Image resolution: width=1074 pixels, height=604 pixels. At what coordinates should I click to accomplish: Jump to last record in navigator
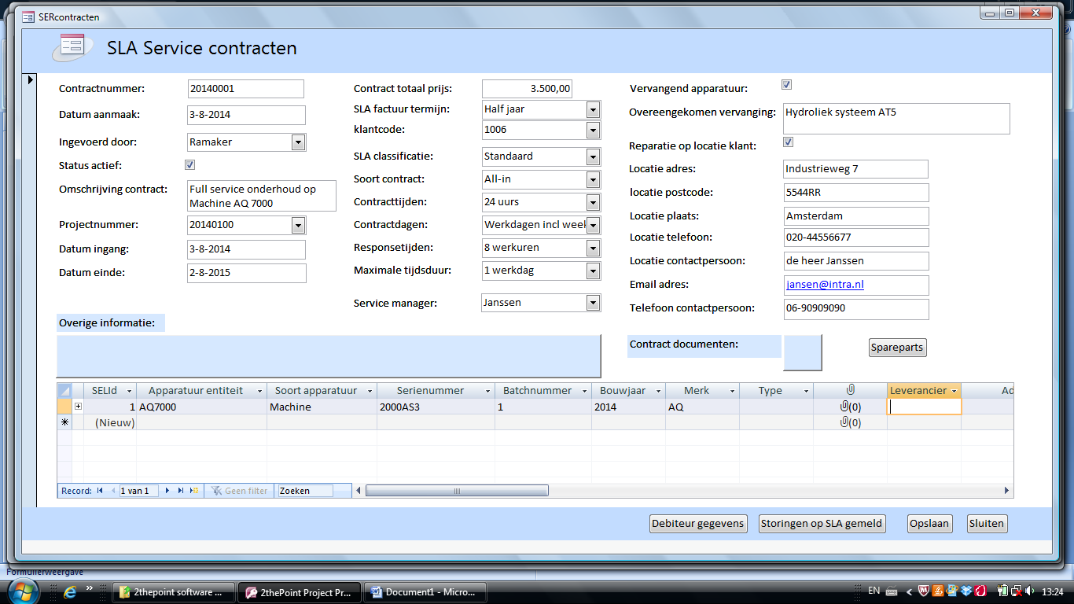(181, 491)
